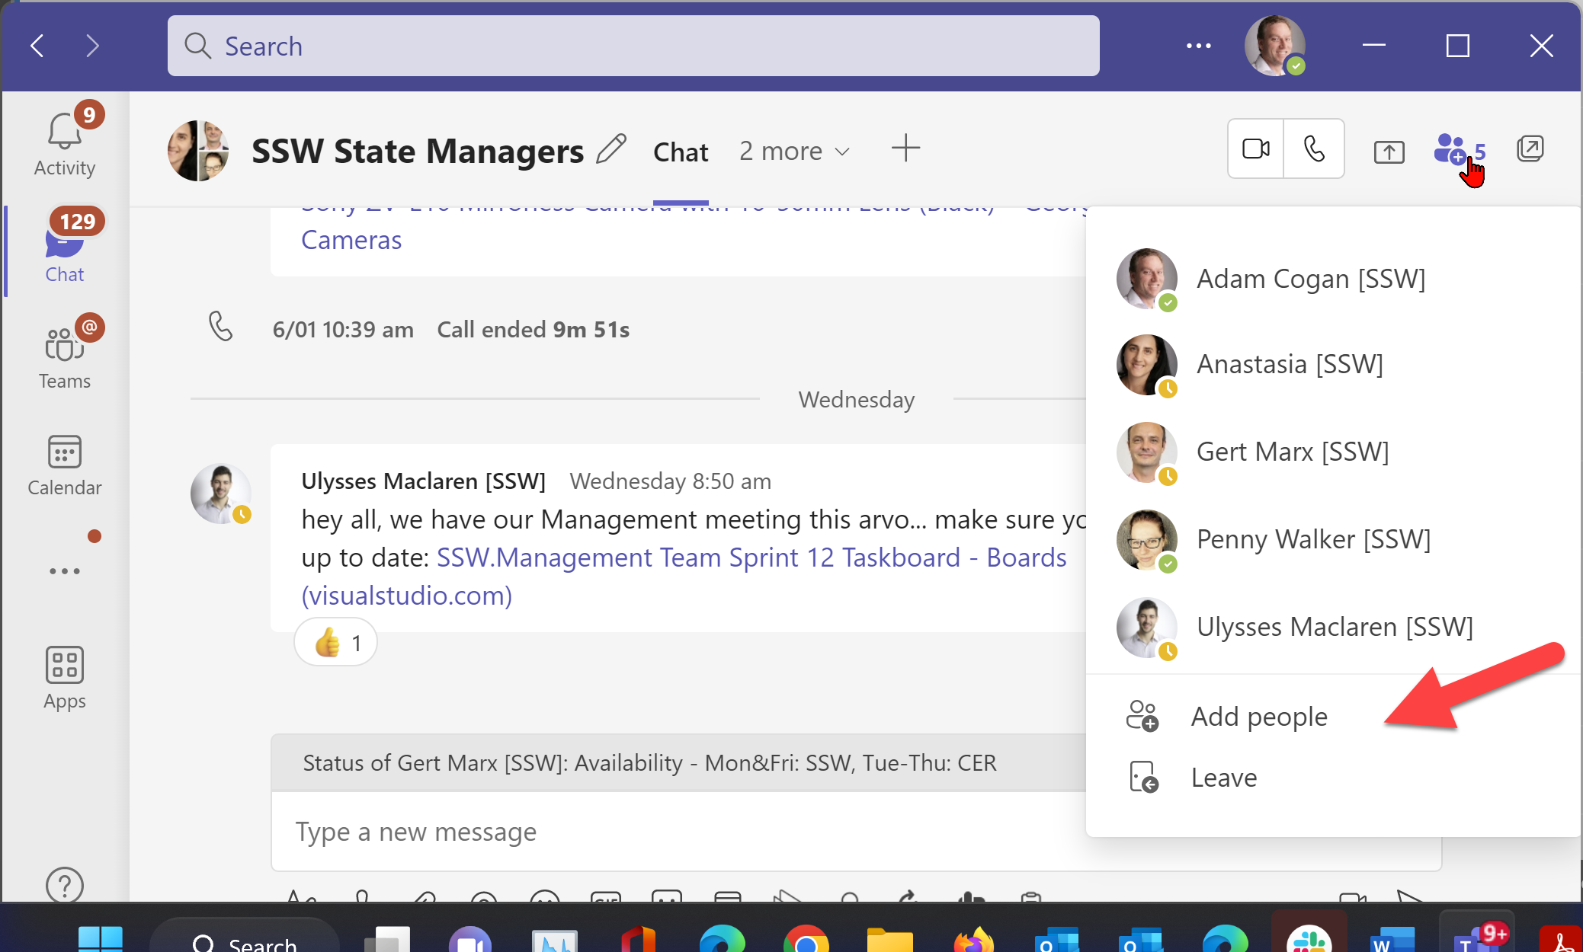Expand the 2 more tabs dropdown
This screenshot has height=952, width=1583.
[794, 152]
